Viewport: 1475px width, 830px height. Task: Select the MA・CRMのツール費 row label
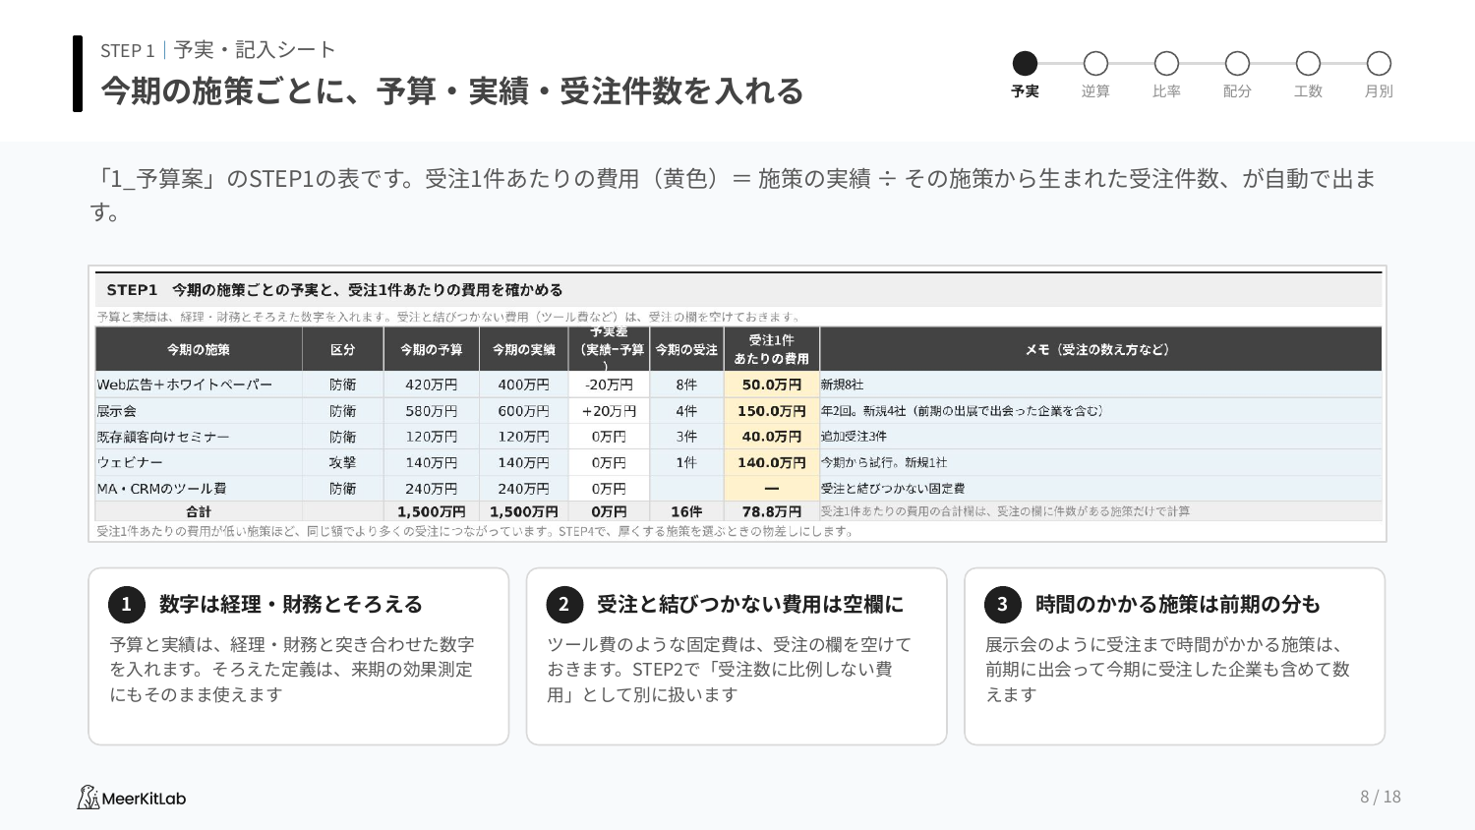[161, 488]
